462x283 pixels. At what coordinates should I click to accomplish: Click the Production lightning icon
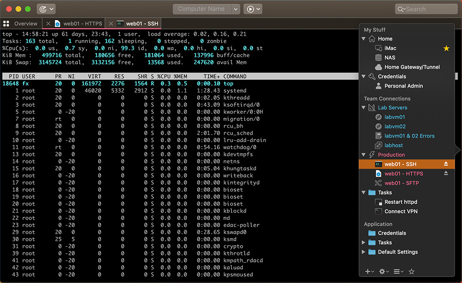tap(372, 155)
